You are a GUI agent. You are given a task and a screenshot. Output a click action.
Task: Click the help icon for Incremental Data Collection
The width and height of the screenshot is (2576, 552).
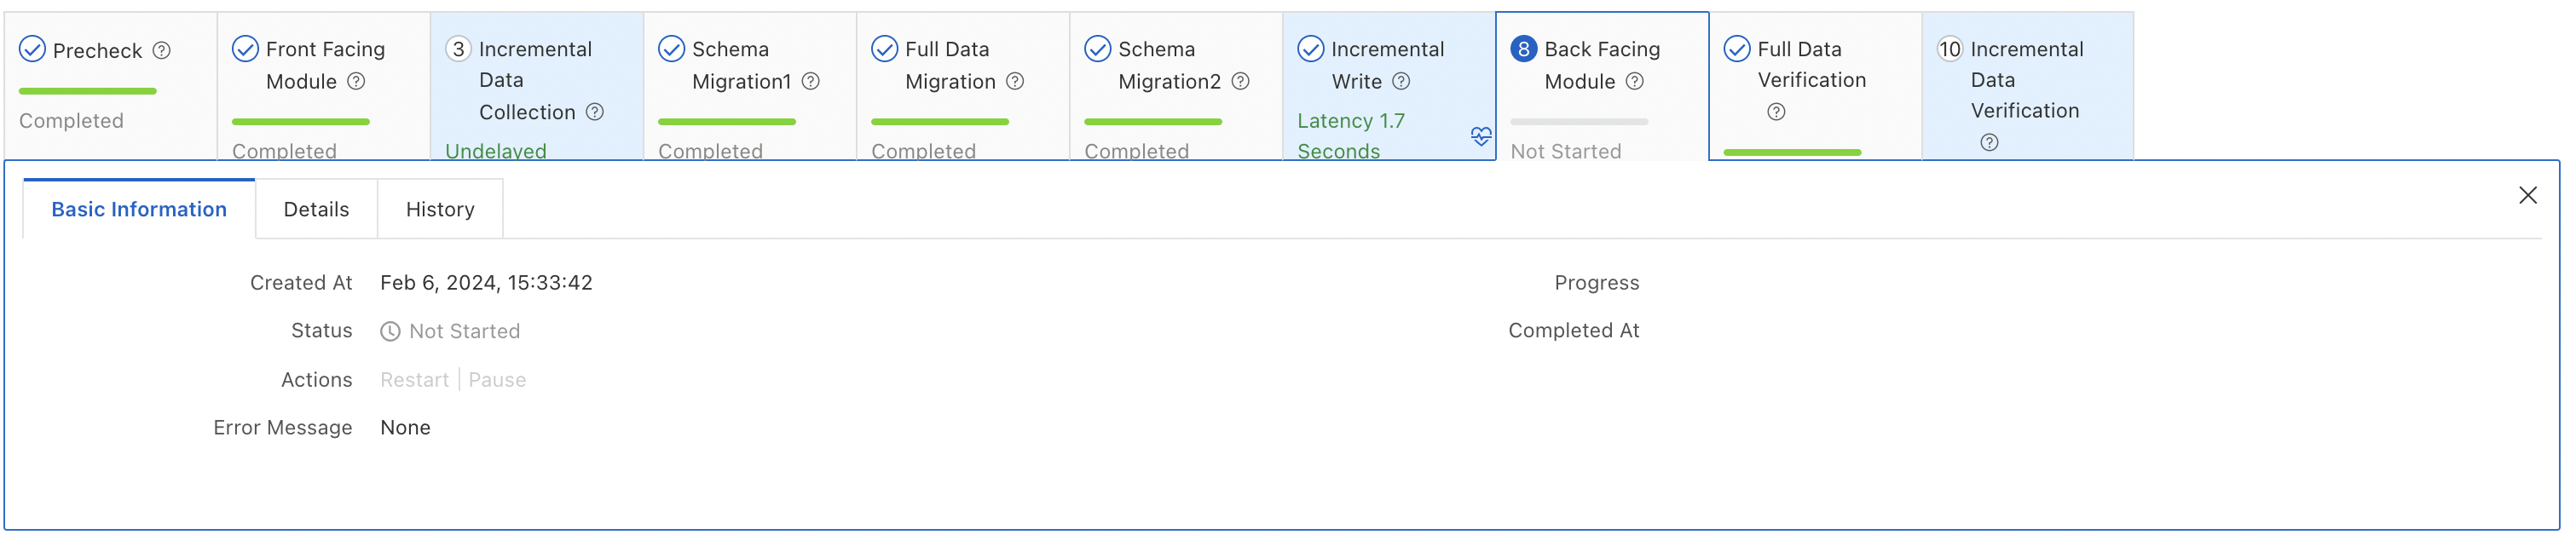pos(595,112)
